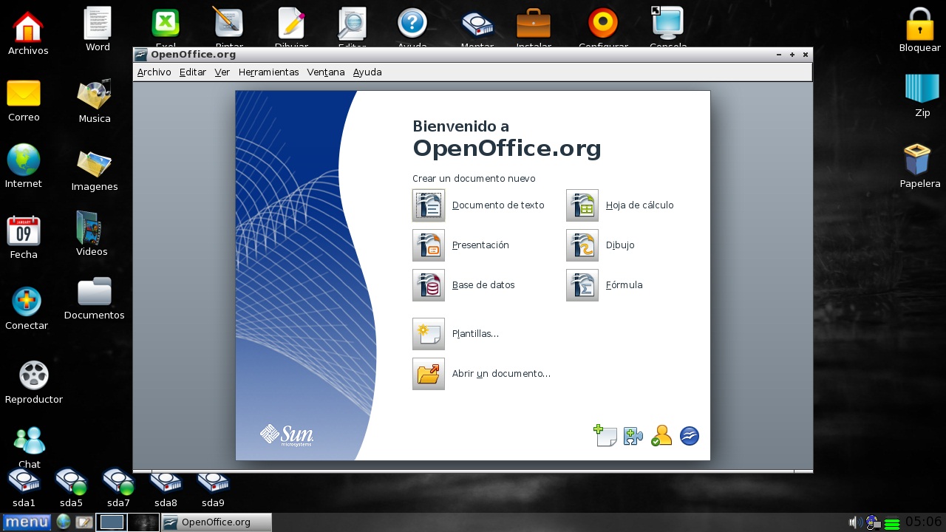The image size is (946, 532).
Task: Open the Herramientas menu
Action: click(x=269, y=72)
